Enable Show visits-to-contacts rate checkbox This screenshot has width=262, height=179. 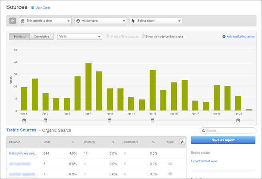click(x=143, y=36)
